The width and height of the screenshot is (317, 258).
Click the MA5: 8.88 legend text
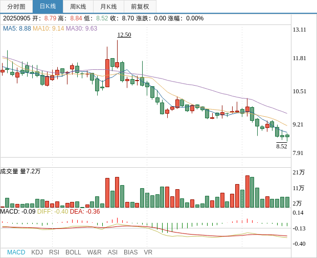pos(17,29)
